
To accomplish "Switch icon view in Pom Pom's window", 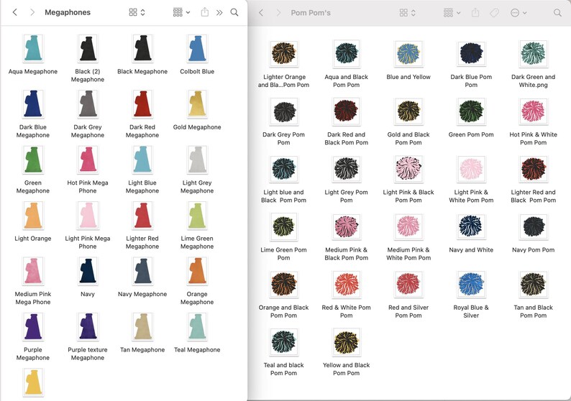I will (408, 13).
